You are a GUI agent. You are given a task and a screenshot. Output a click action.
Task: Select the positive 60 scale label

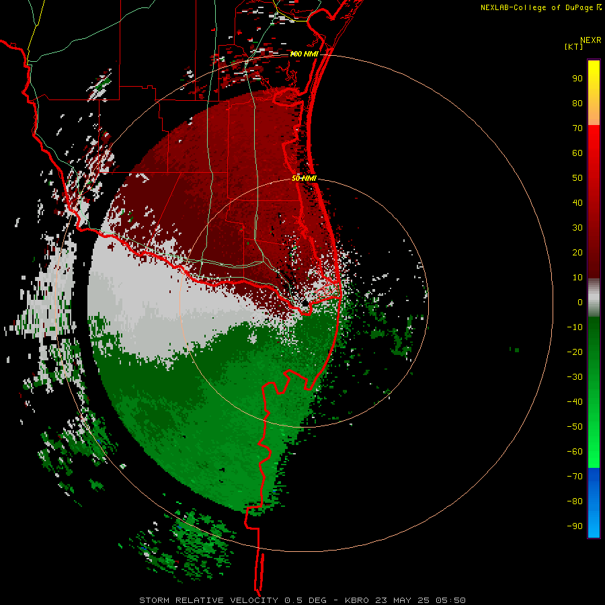pyautogui.click(x=577, y=153)
